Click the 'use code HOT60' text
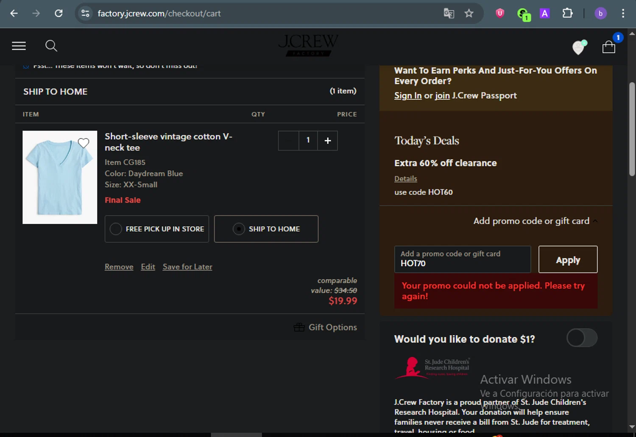 coord(424,192)
